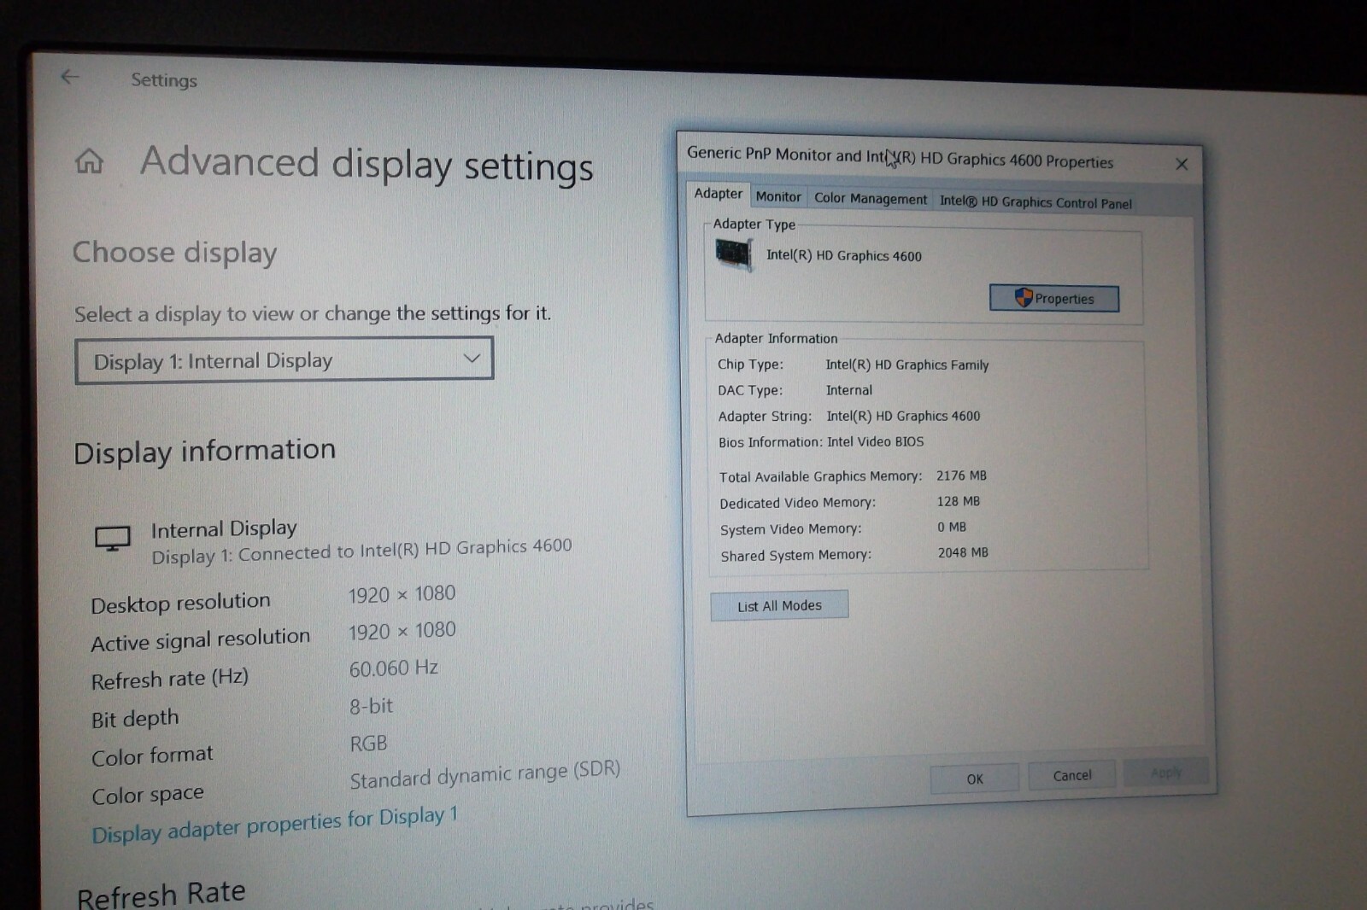Close the HD Graphics 4600 Properties dialog

(1182, 164)
